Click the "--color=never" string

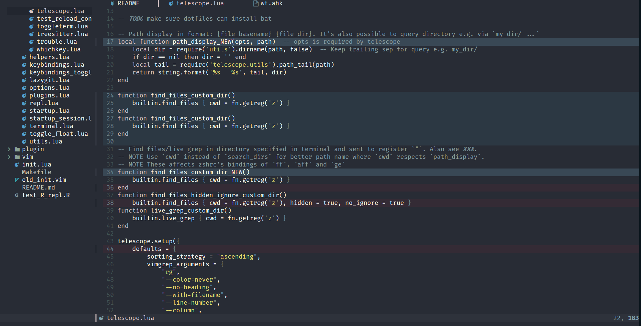(x=189, y=280)
